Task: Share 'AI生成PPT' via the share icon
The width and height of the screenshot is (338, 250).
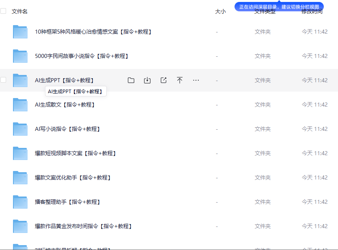Action: coord(164,80)
